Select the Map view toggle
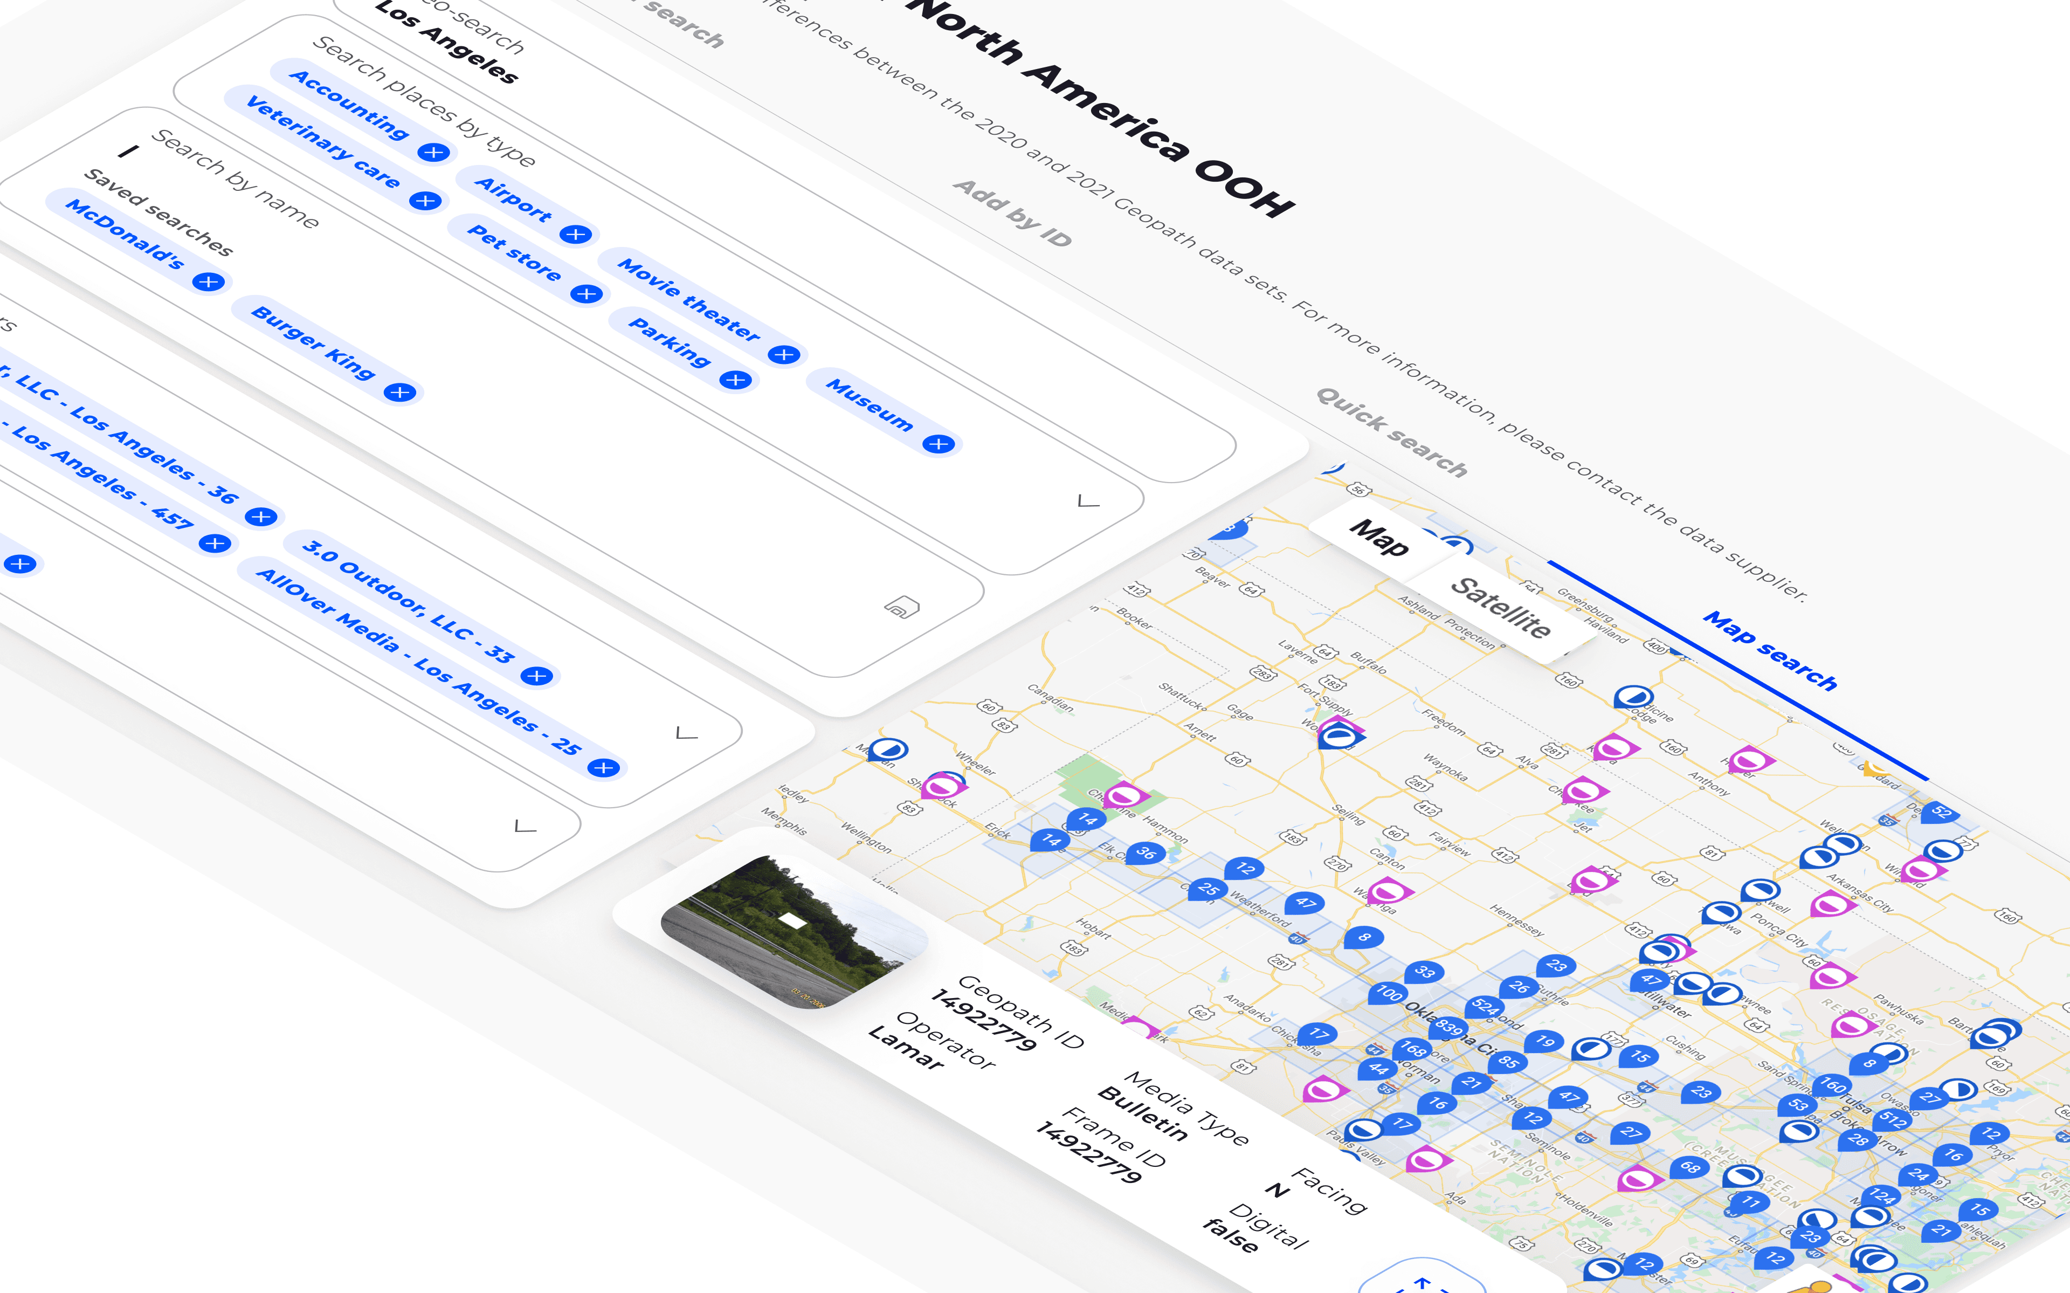Image resolution: width=2070 pixels, height=1293 pixels. (x=1378, y=538)
